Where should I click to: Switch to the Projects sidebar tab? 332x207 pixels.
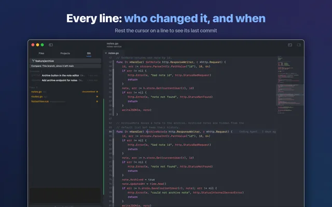click(x=65, y=53)
